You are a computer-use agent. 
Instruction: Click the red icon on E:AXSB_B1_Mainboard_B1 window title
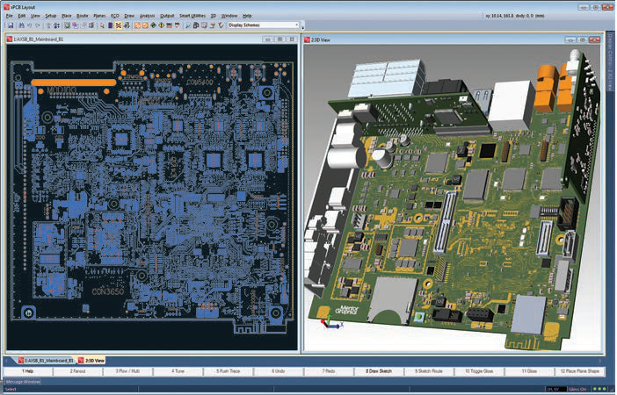point(11,40)
